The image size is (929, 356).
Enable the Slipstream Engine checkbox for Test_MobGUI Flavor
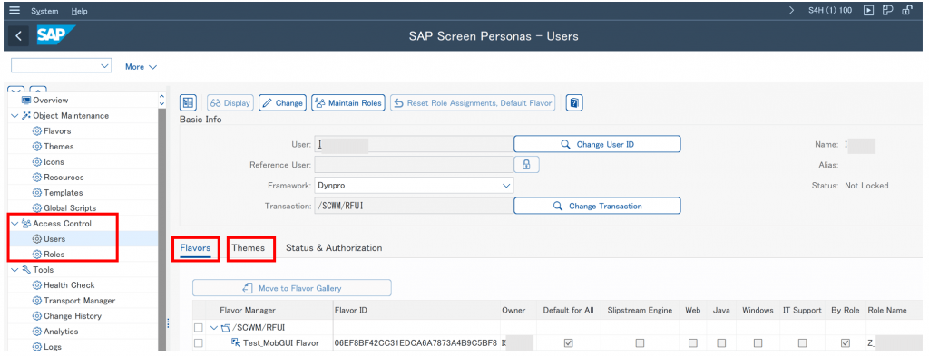640,343
